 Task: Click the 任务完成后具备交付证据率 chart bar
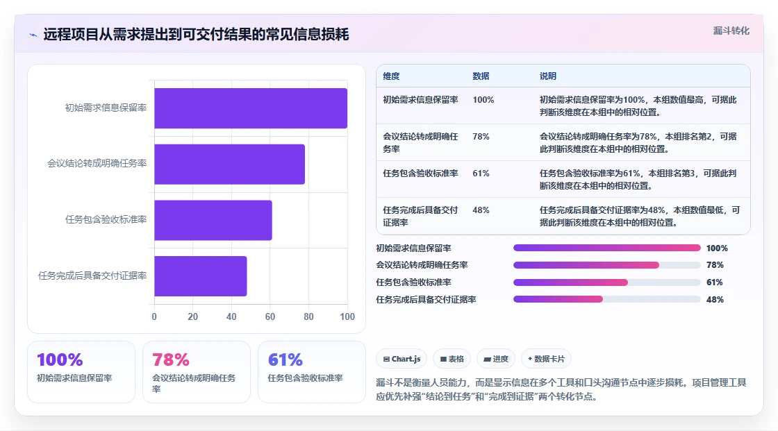[x=201, y=276]
